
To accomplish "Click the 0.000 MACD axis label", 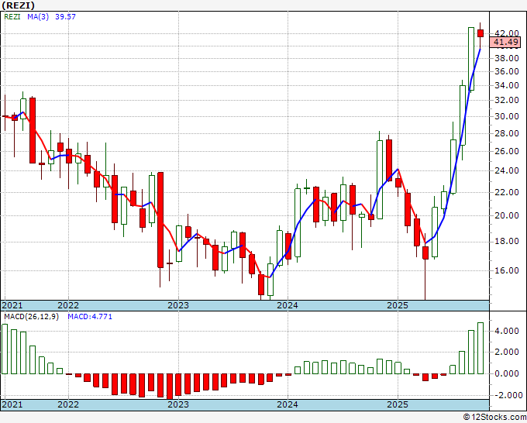I will pyautogui.click(x=507, y=373).
